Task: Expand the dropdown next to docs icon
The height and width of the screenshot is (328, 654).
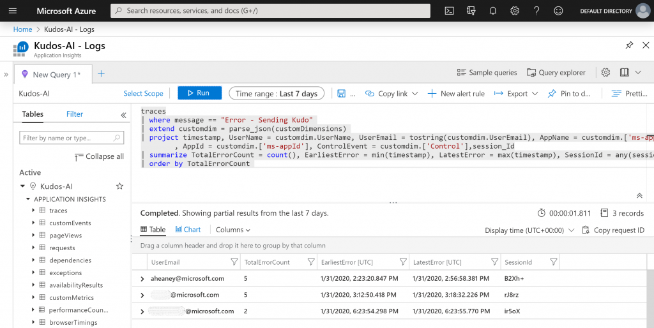Action: coord(638,73)
